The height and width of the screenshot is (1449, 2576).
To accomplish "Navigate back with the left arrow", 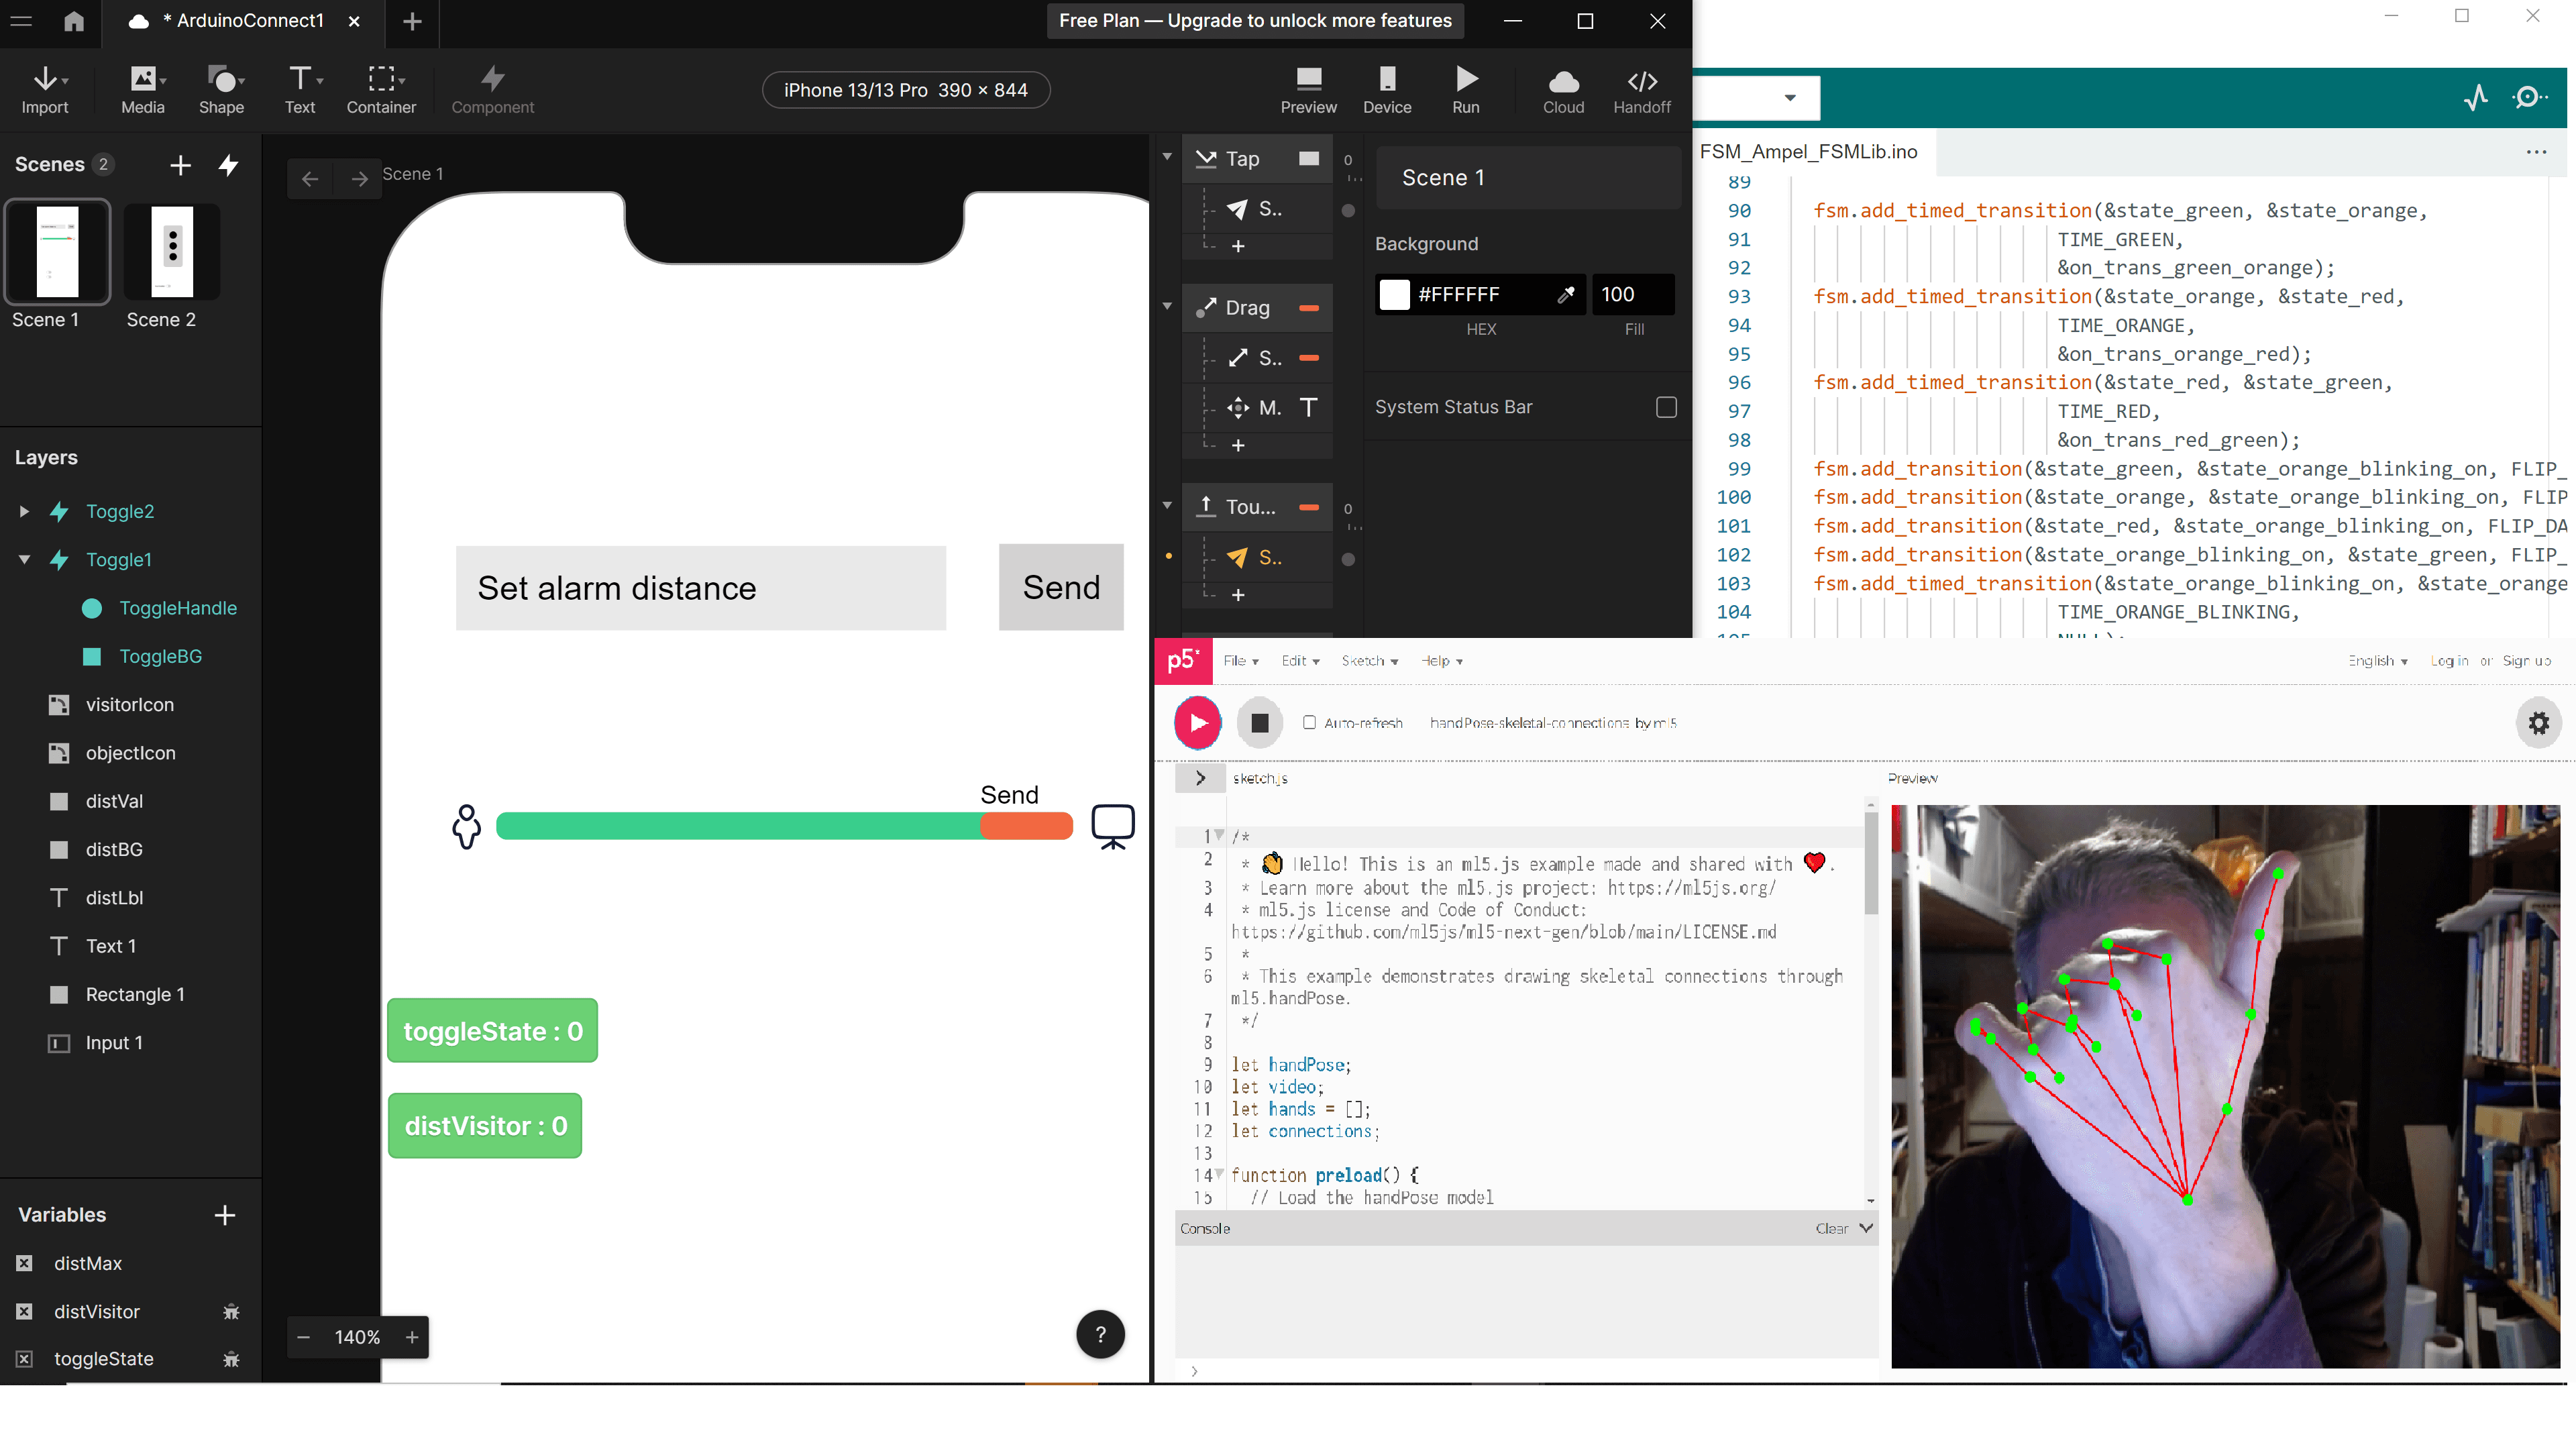I will [x=310, y=179].
